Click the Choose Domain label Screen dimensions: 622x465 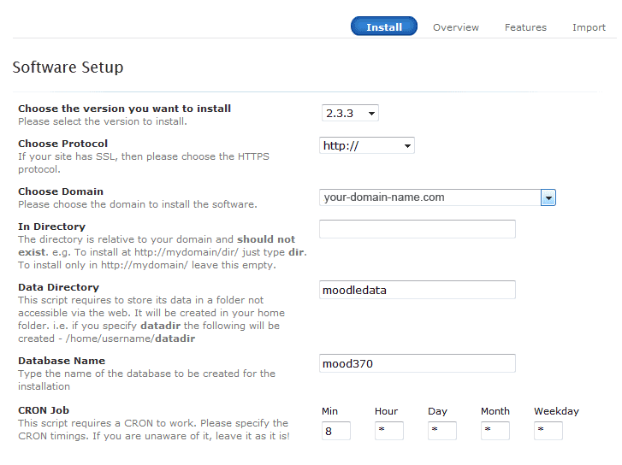click(61, 191)
